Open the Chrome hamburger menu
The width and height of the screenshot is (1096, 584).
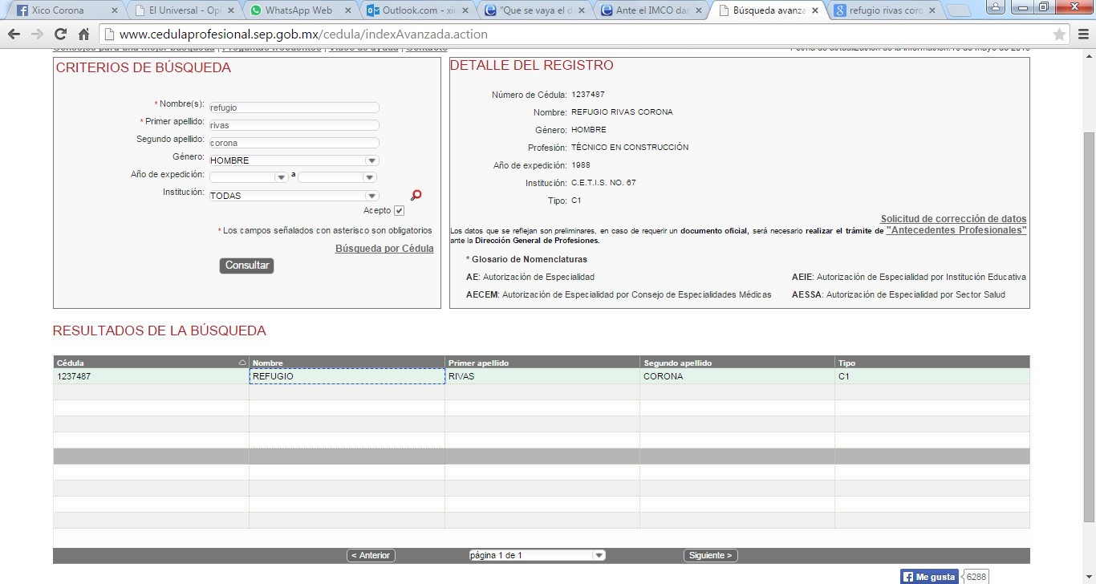click(x=1081, y=34)
